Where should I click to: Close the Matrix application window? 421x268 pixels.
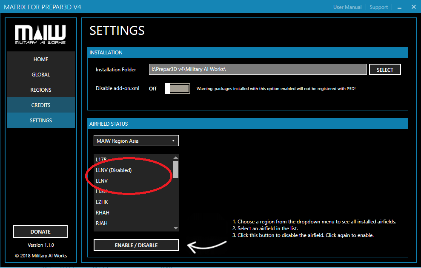coord(413,7)
